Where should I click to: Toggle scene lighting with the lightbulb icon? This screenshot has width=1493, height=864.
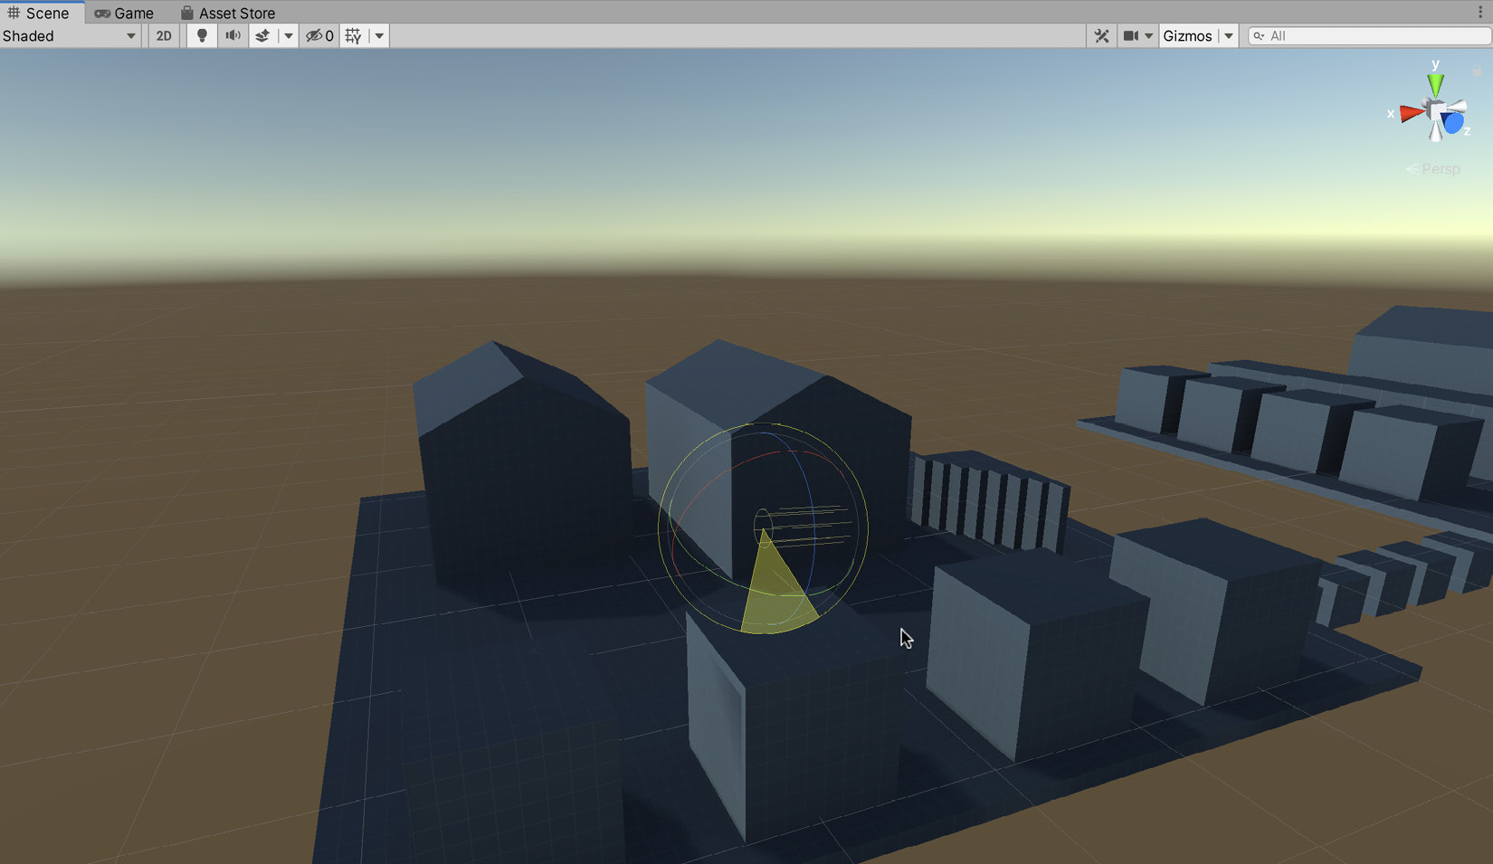pyautogui.click(x=202, y=36)
